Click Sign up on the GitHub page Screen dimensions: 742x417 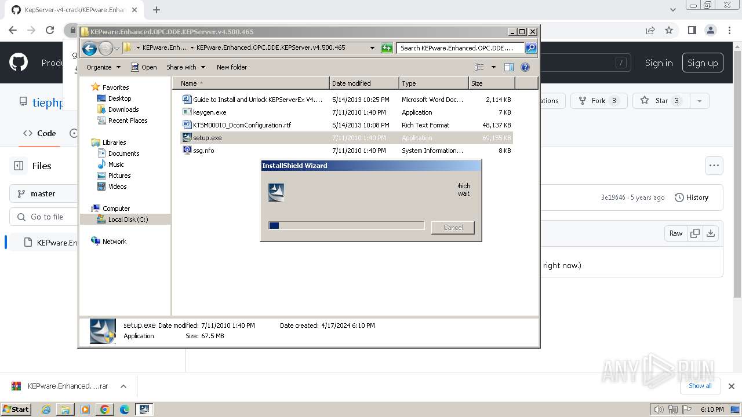pyautogui.click(x=703, y=63)
